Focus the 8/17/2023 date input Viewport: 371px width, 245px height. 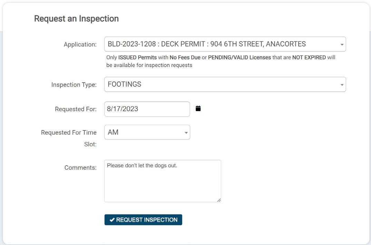pyautogui.click(x=147, y=109)
